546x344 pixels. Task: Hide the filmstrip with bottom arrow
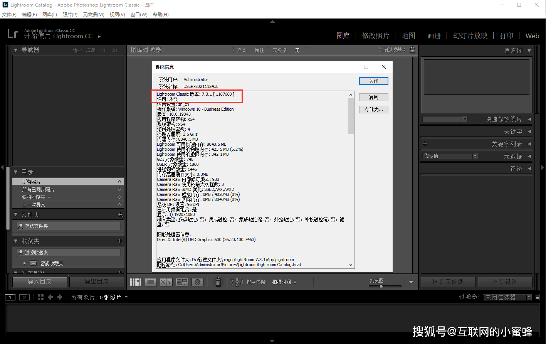point(272,341)
